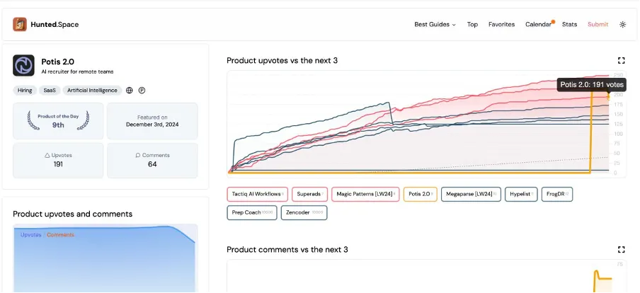Toggle Megaparse [LW24] series
The width and height of the screenshot is (640, 293).
[x=471, y=194]
